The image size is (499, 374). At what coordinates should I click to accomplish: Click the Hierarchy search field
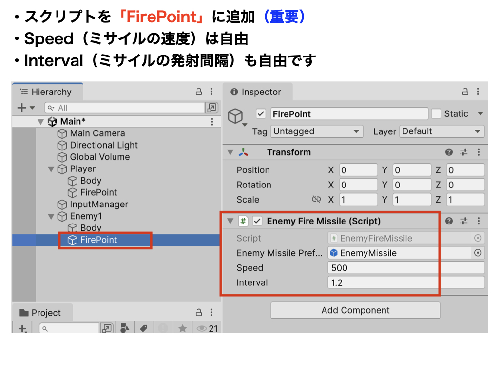124,108
